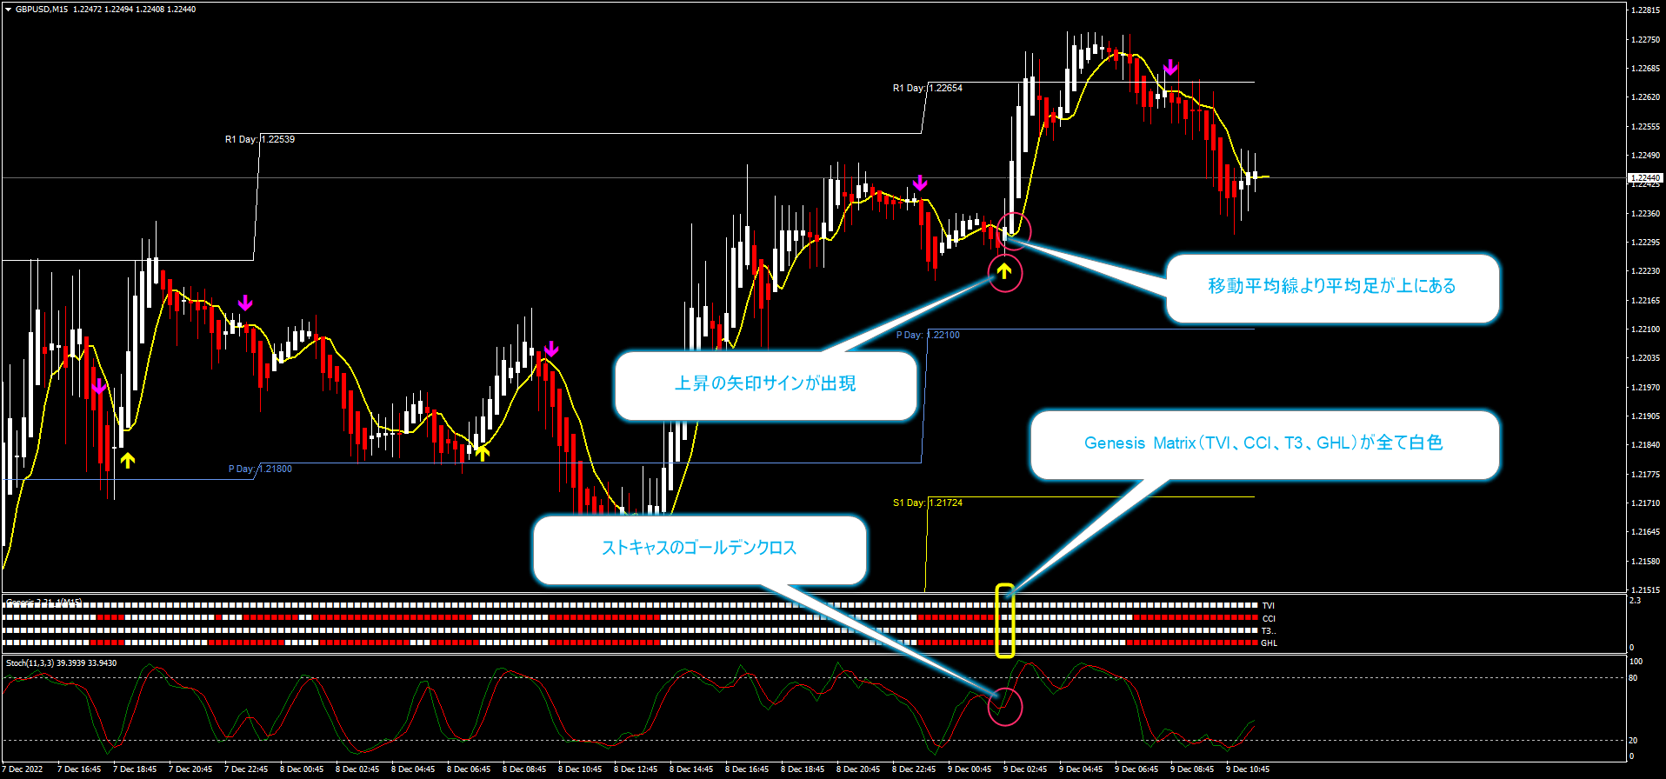The image size is (1666, 779).
Task: Click the ストキャスのゴールデンクロス callout box
Action: point(699,549)
